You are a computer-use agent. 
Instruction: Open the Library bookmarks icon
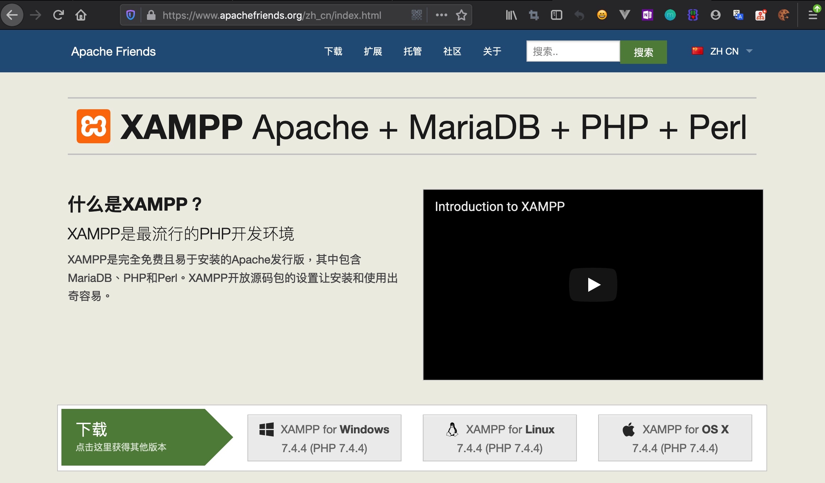tap(511, 15)
